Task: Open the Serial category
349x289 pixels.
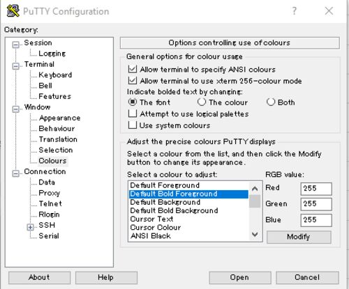Action: [x=49, y=236]
